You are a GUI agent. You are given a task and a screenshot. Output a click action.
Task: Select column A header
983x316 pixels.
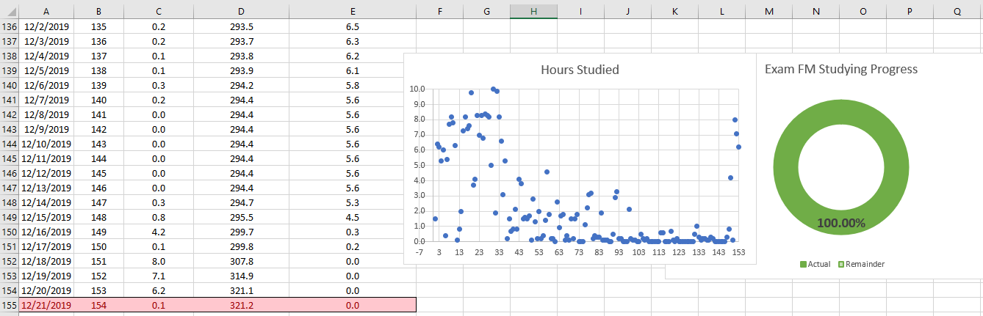click(x=46, y=11)
